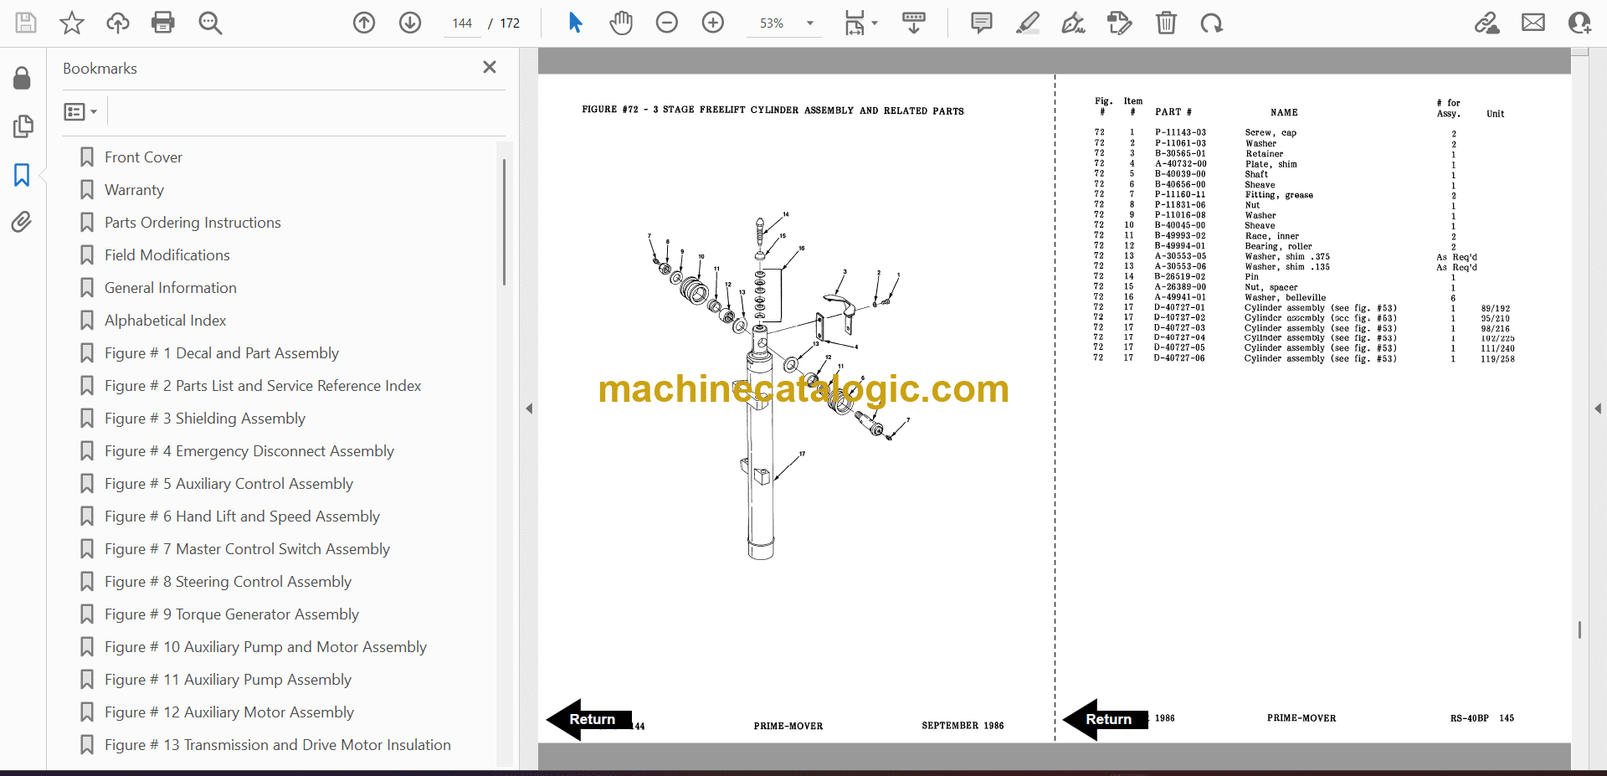Close the Bookmarks panel
The width and height of the screenshot is (1607, 776).
tap(490, 67)
